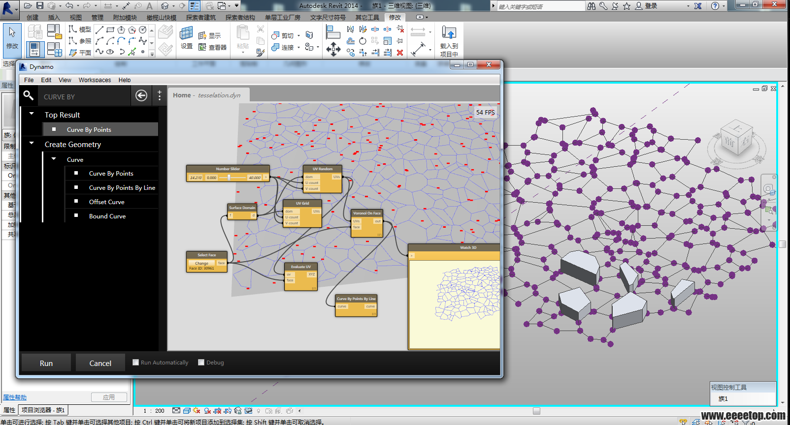This screenshot has width=790, height=425.
Task: Select the Rectangle draw tool in ribbon
Action: pos(110,30)
